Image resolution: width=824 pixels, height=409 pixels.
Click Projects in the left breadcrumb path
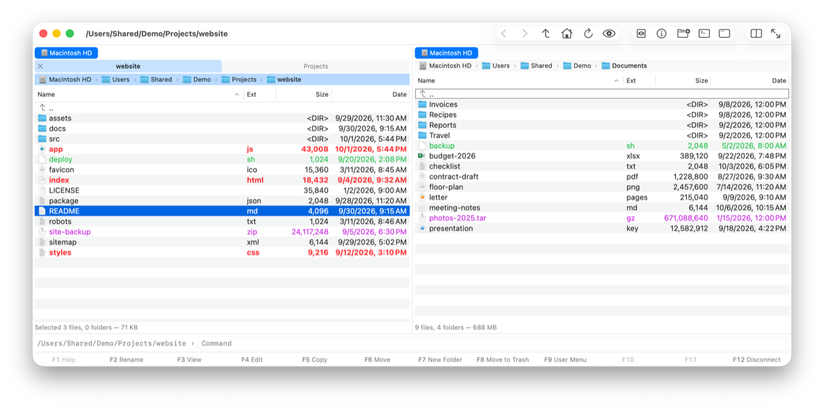pyautogui.click(x=239, y=79)
